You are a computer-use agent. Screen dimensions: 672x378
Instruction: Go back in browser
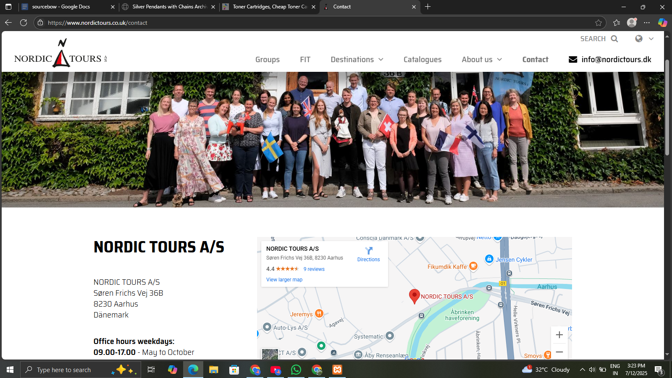8,23
